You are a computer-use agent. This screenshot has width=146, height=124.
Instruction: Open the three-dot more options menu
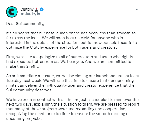click(138, 9)
